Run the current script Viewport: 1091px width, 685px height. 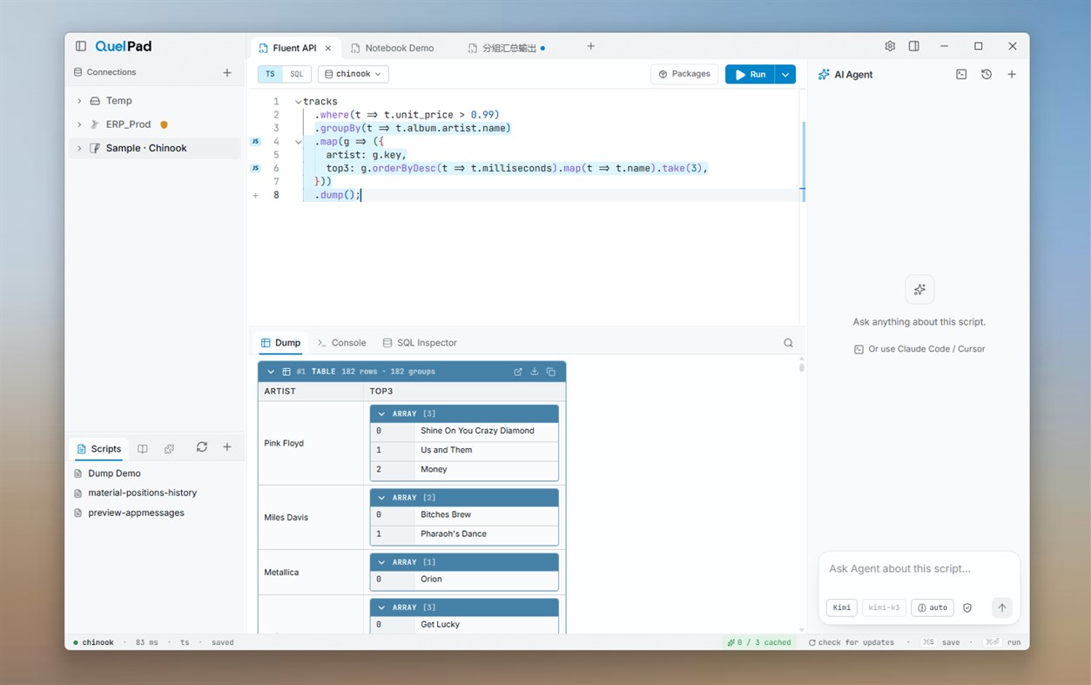click(x=750, y=75)
